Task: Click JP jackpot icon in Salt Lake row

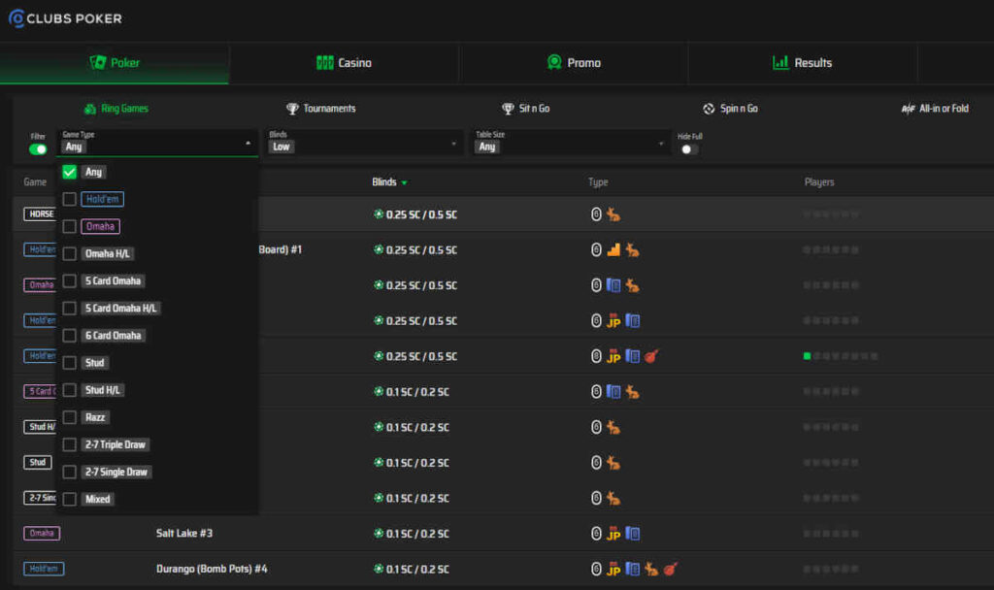Action: [x=613, y=534]
